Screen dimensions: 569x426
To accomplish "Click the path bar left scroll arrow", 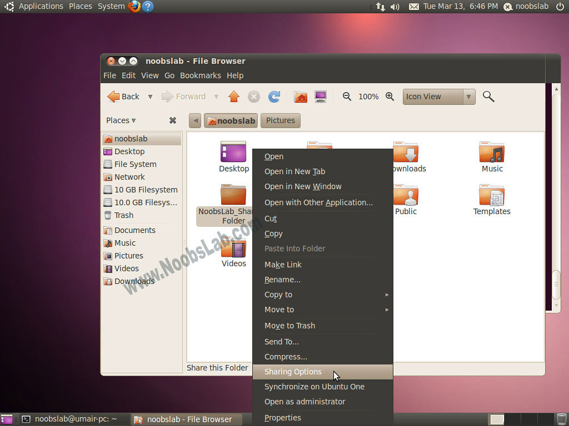I will [x=195, y=120].
